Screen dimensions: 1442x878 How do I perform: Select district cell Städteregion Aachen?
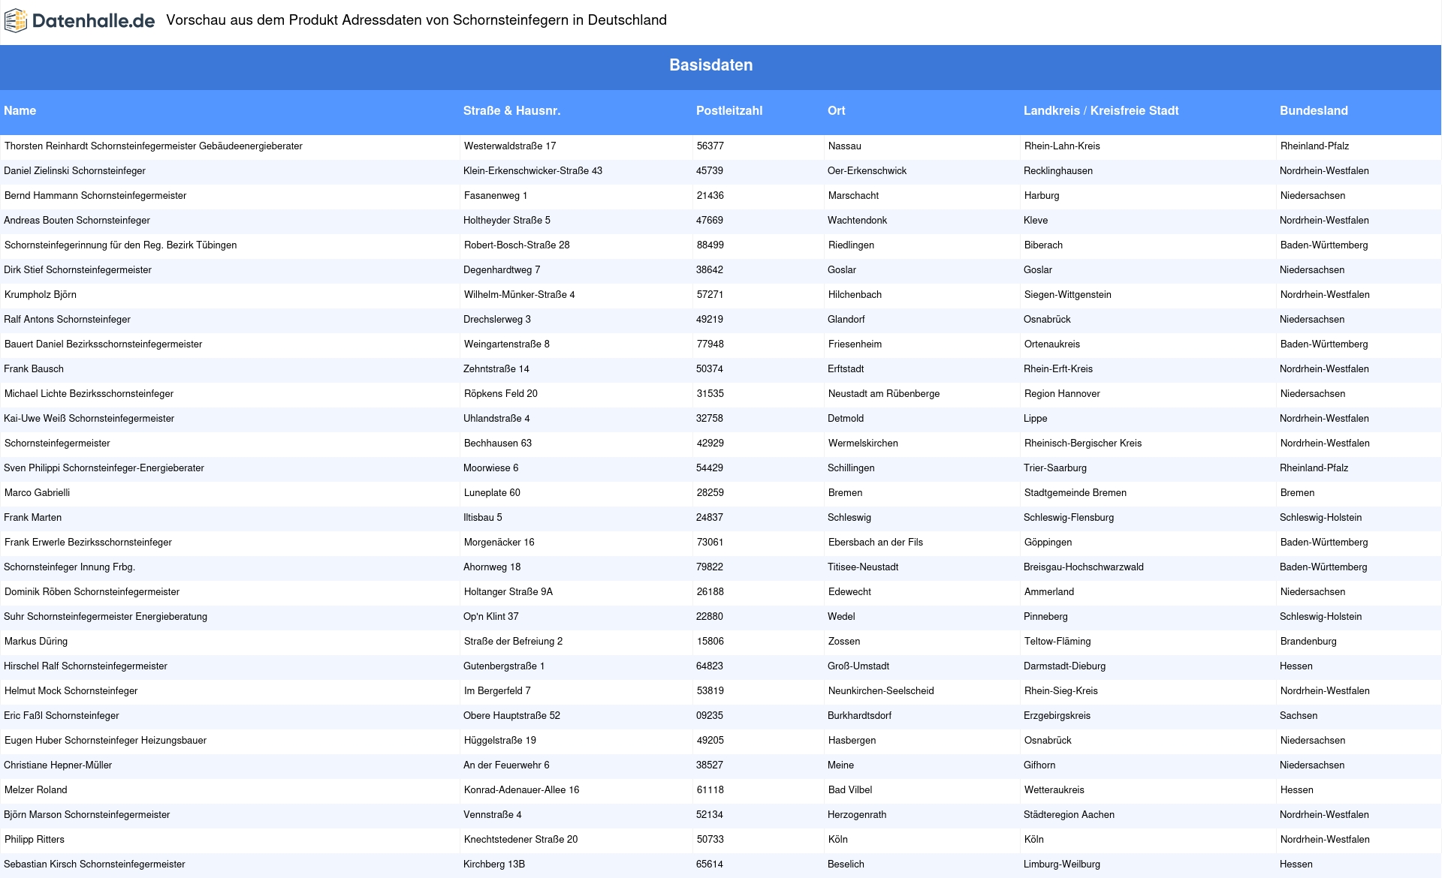point(1069,815)
